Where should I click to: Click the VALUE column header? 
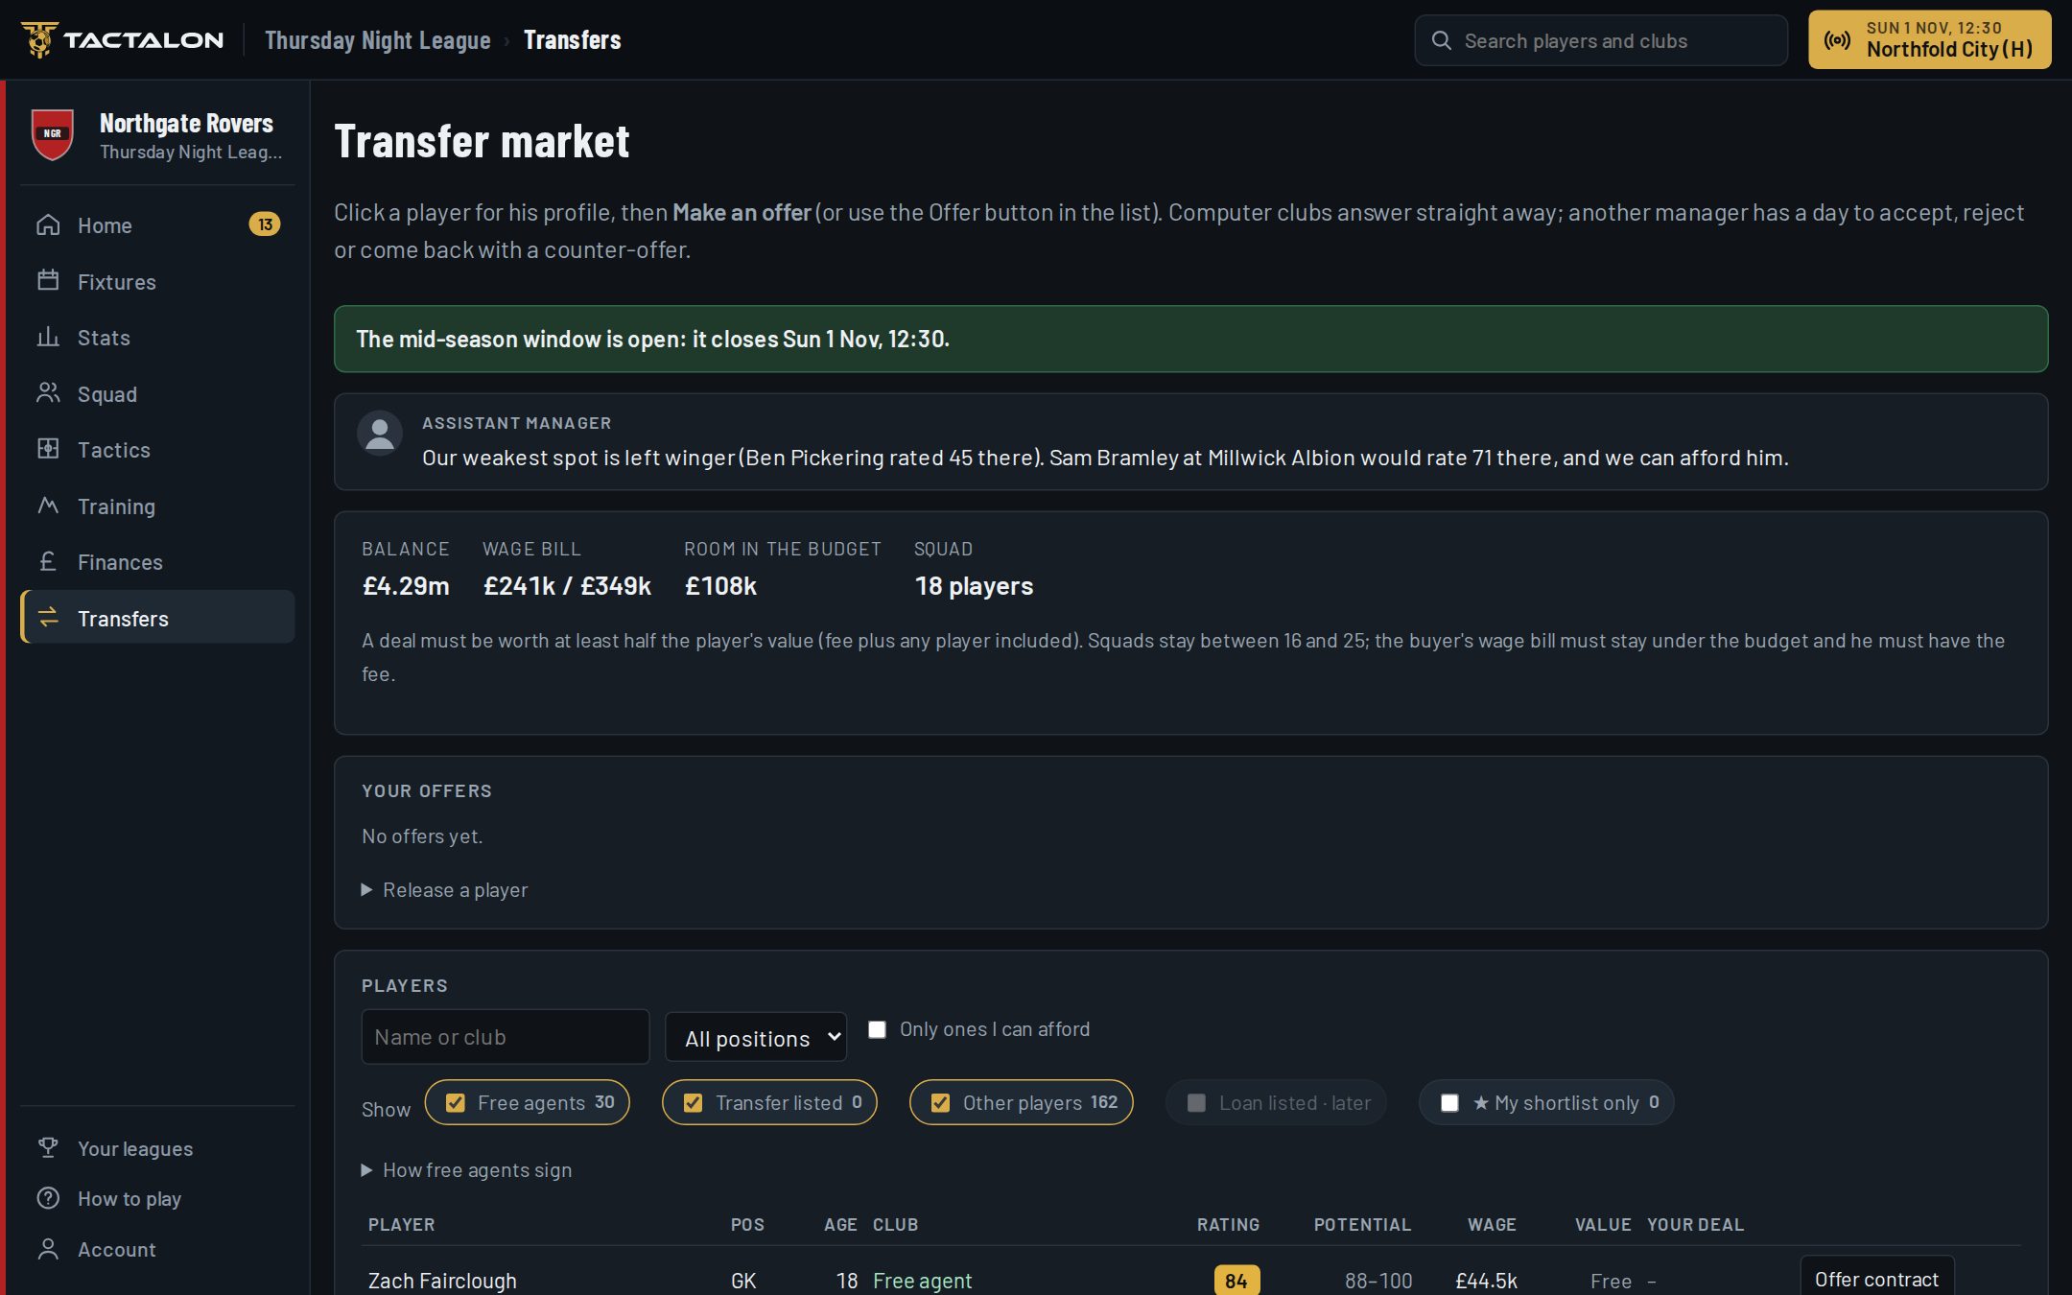(1603, 1225)
